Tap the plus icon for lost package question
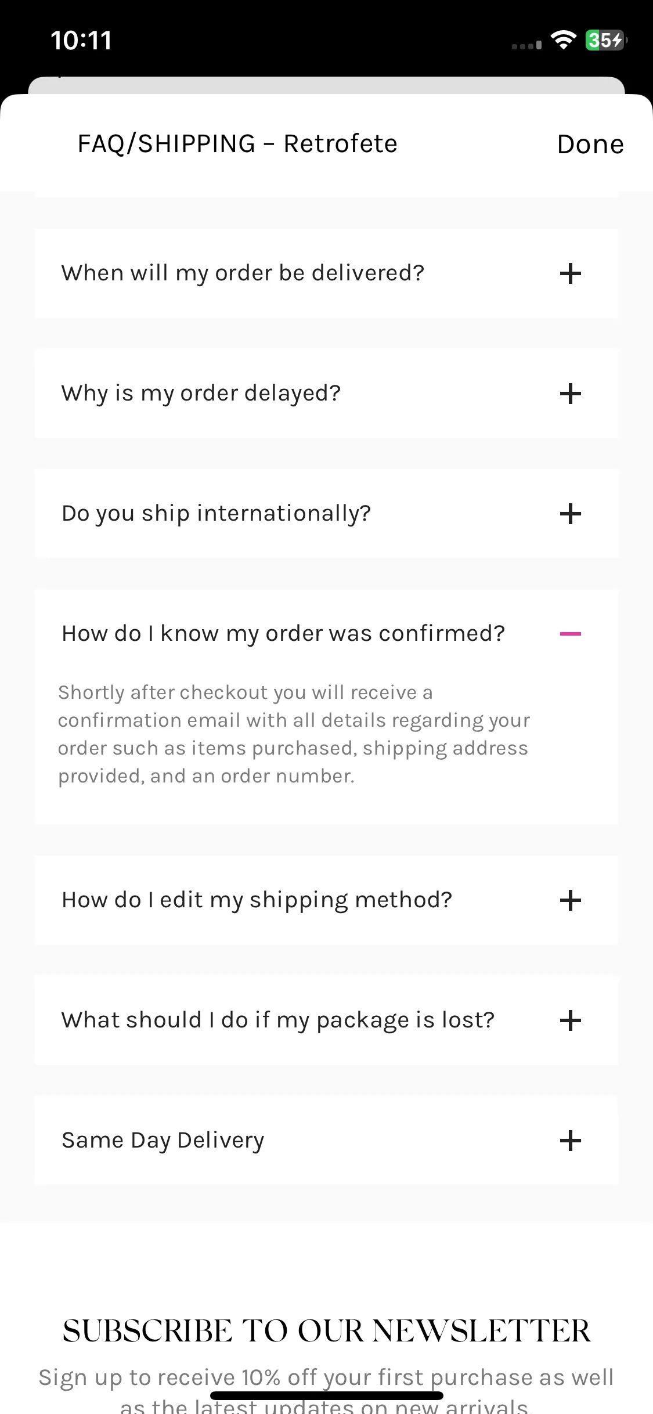This screenshot has height=1414, width=653. pyautogui.click(x=570, y=1020)
